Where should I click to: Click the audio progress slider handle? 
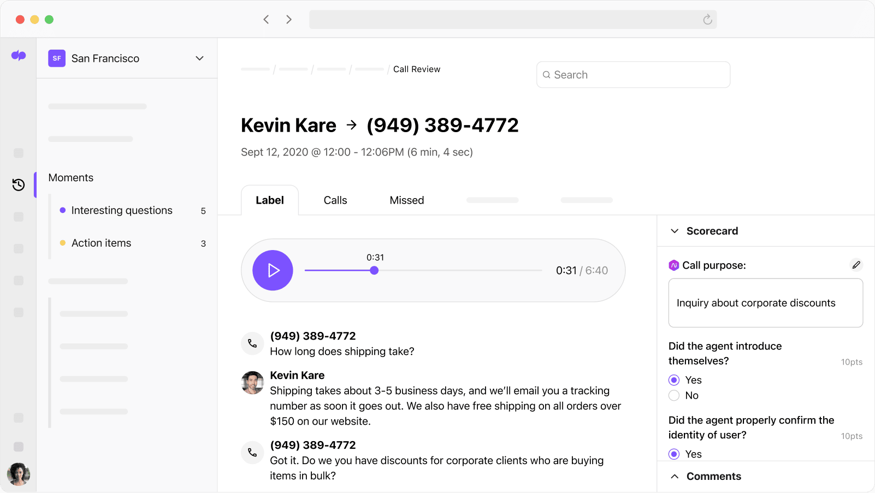[x=374, y=270]
